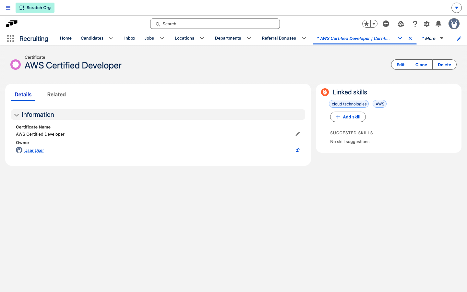467x292 pixels.
Task: Open the hamburger menu at top left
Action: (x=8, y=8)
